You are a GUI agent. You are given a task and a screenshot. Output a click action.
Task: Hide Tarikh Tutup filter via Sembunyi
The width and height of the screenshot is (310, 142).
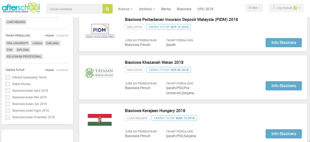coord(63,70)
